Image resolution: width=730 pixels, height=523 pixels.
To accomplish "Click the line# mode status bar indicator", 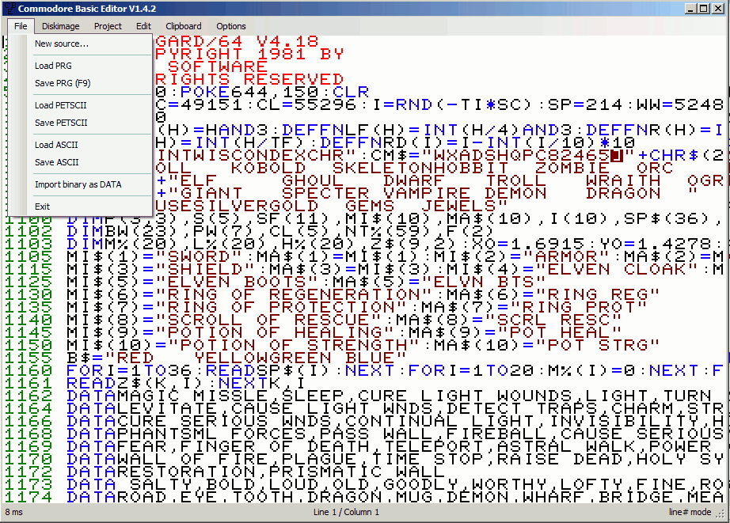I will 689,512.
